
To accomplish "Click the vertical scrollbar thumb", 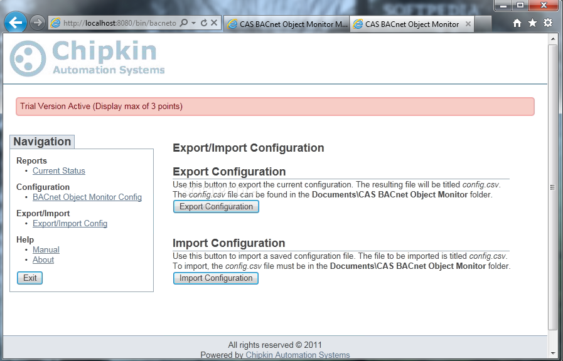I will click(552, 187).
